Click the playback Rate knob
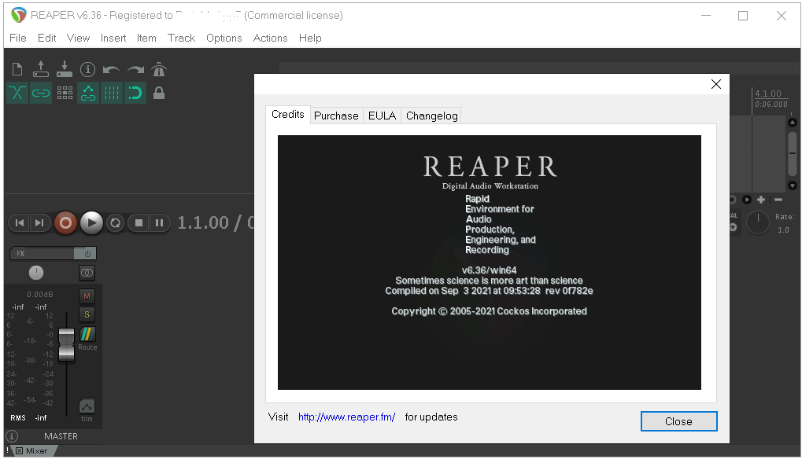The height and width of the screenshot is (459, 802). 758,222
